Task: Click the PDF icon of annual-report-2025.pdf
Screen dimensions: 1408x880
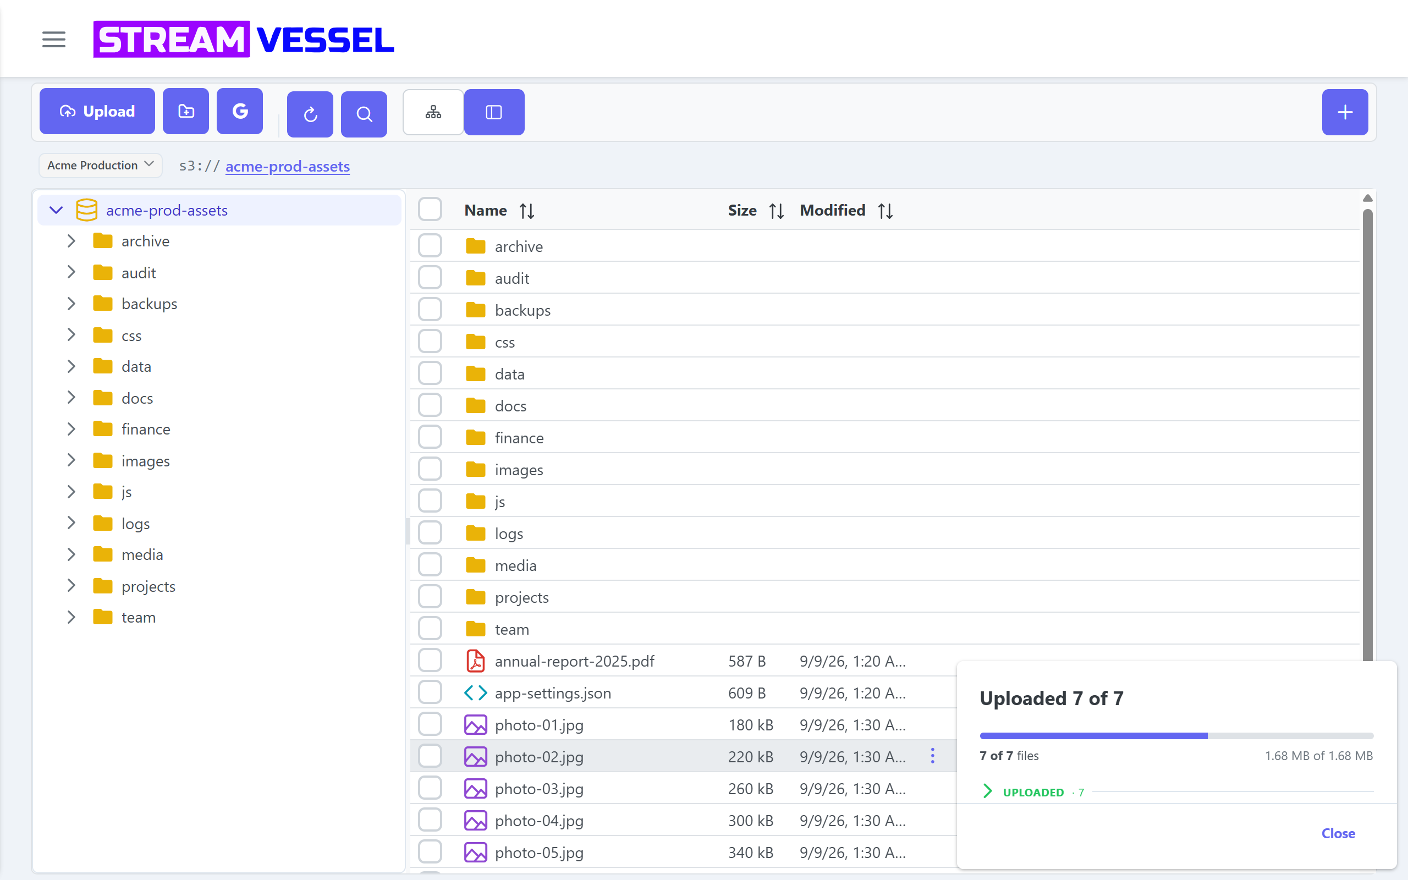Action: (x=475, y=661)
